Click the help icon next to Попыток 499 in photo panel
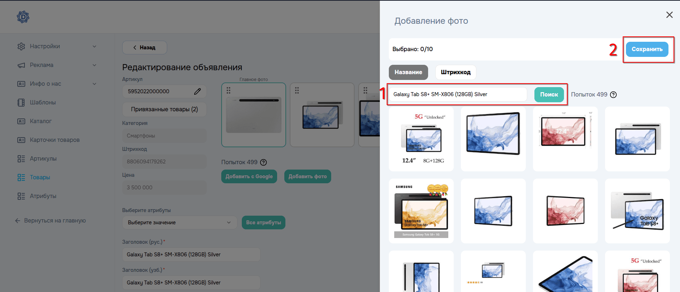The image size is (680, 292). click(613, 95)
